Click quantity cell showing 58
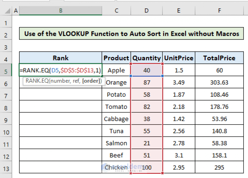Viewport: 248px width, 178px height. coord(147,94)
